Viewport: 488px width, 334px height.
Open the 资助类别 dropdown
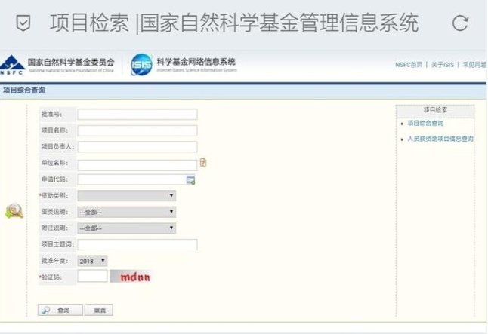pyautogui.click(x=127, y=196)
